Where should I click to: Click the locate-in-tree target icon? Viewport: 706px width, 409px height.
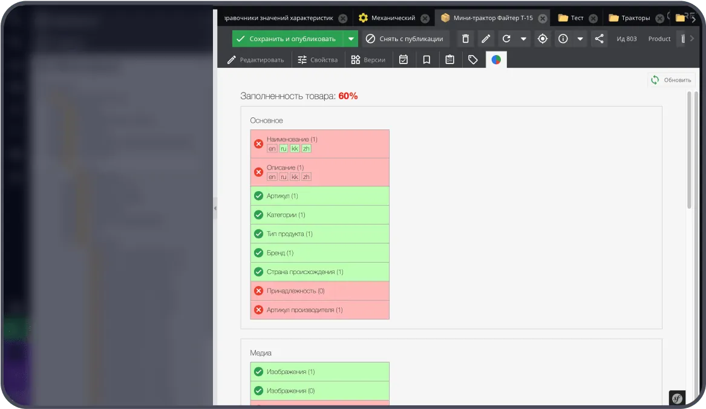click(x=543, y=39)
